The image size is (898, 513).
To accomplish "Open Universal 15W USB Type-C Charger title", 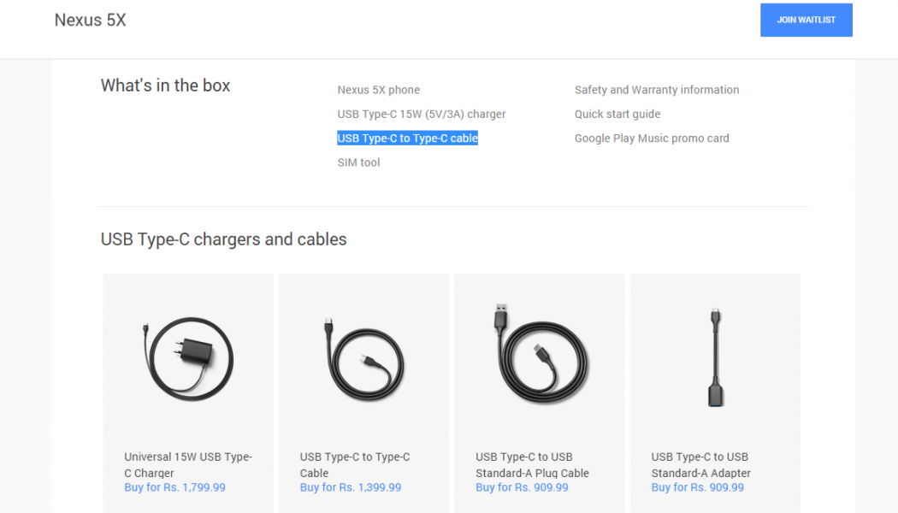I will 188,464.
